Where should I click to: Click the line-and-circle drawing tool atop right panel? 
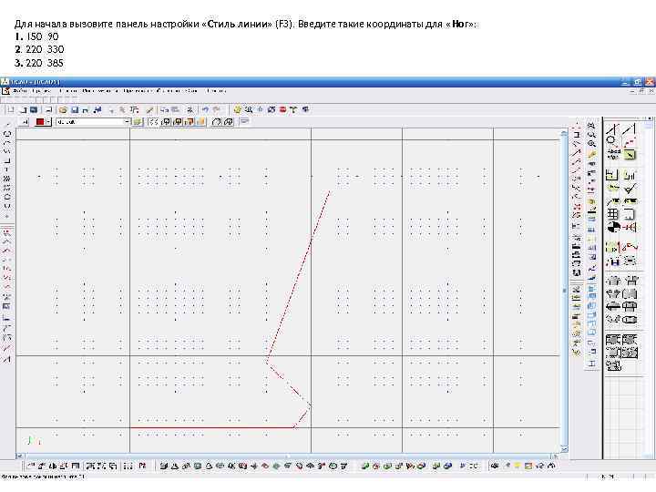pyautogui.click(x=613, y=134)
